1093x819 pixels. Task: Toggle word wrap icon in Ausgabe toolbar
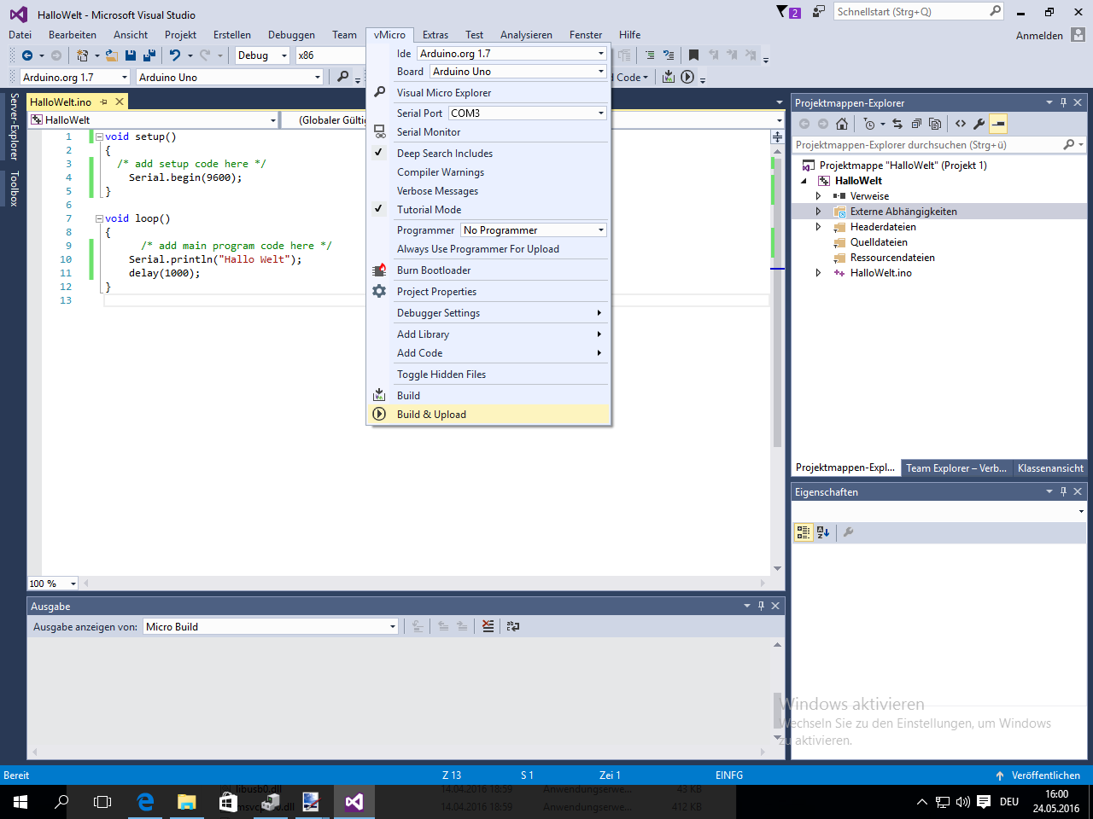pyautogui.click(x=512, y=626)
